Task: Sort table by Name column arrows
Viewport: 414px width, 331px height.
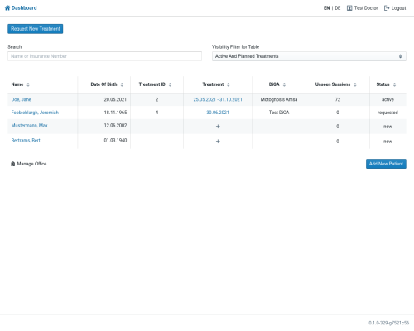Action: tap(28, 84)
